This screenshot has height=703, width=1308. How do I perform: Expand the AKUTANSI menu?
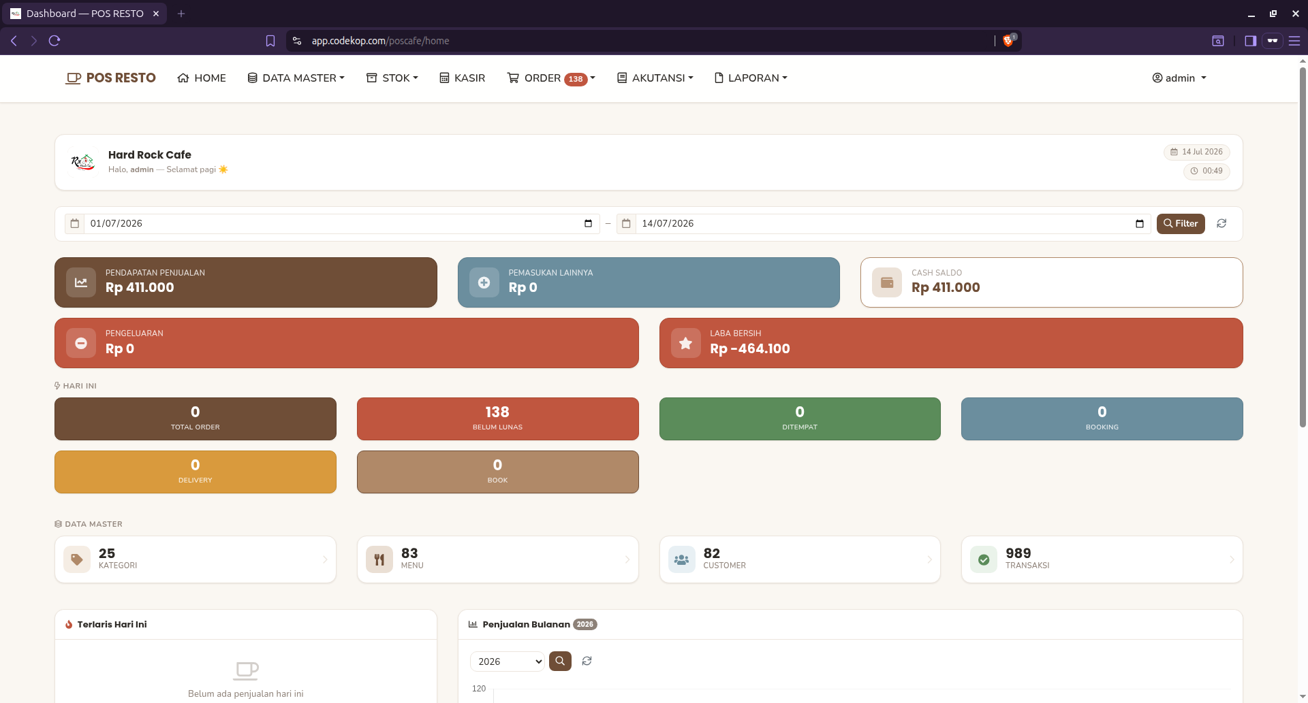click(655, 78)
